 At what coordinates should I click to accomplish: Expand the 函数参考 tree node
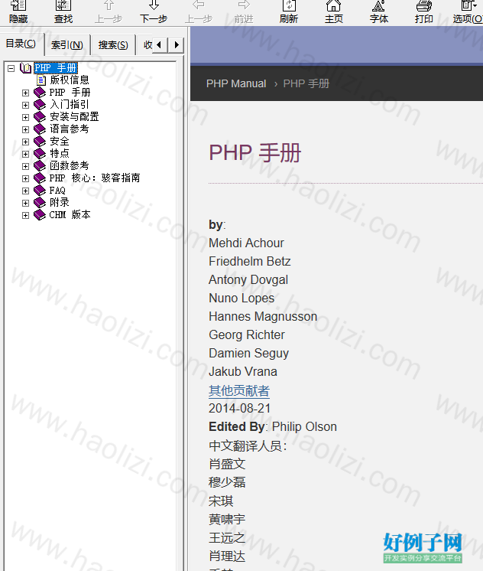click(x=25, y=166)
